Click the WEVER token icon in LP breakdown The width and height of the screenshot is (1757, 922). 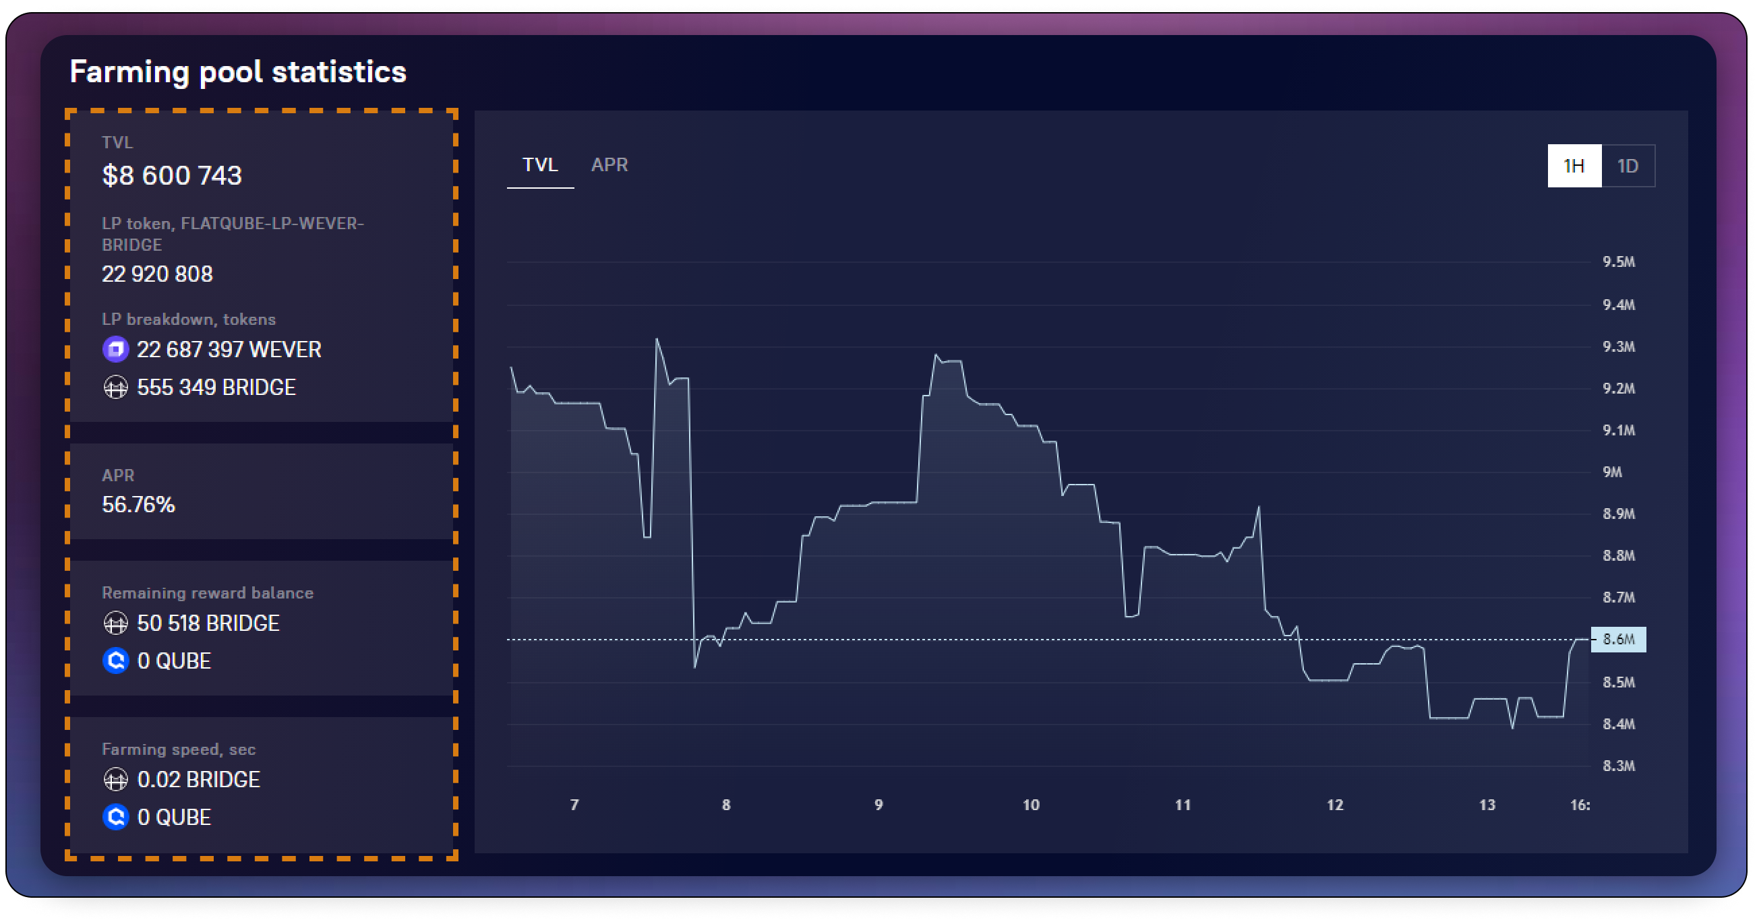115,350
